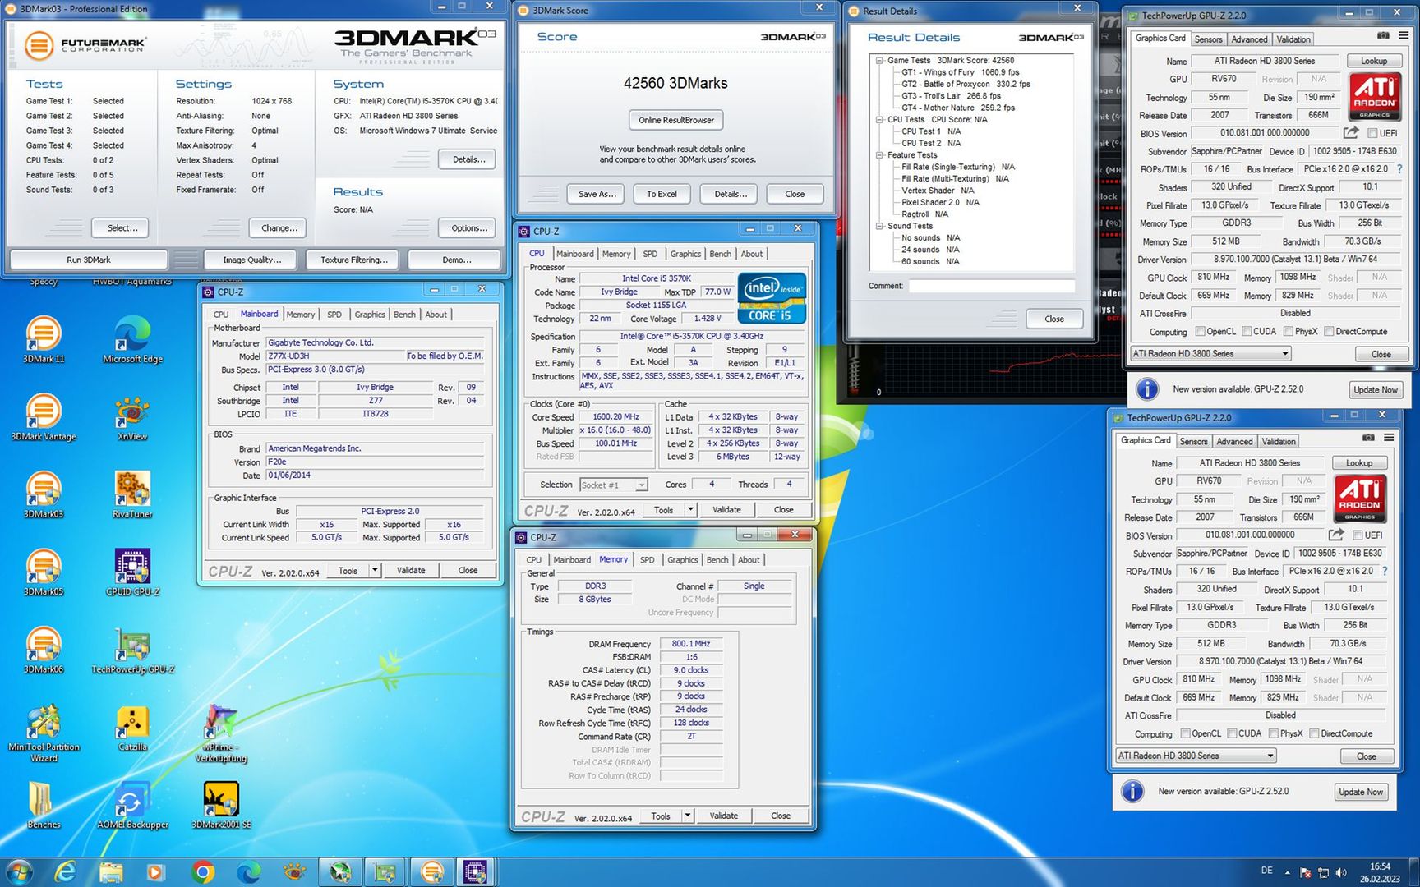Switch to Sensors tab in upper GPU-Z window
Image resolution: width=1420 pixels, height=887 pixels.
(x=1208, y=39)
